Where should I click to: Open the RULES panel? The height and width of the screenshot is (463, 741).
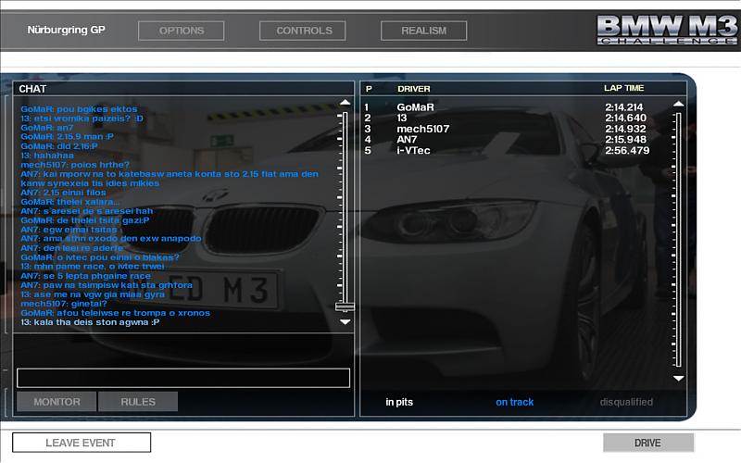(138, 402)
